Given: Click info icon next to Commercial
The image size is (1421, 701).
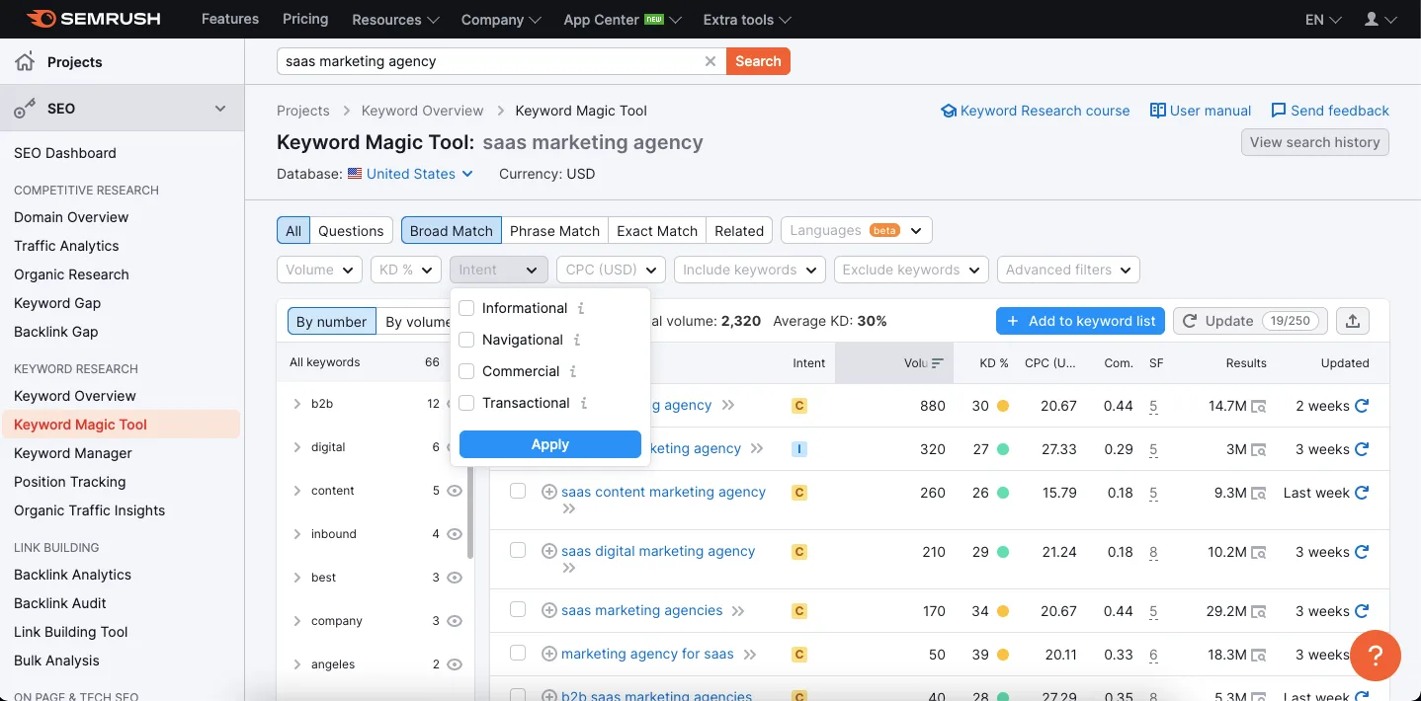Looking at the screenshot, I should 573,371.
